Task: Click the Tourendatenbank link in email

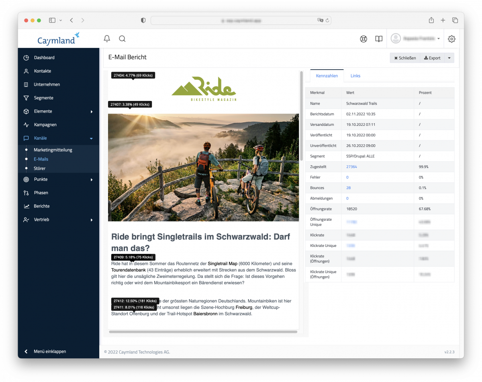Action: tap(129, 270)
